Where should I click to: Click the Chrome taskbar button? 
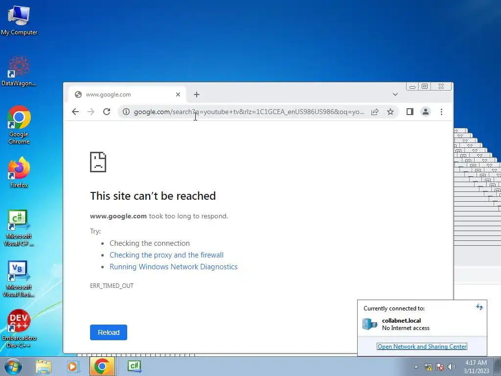102,366
